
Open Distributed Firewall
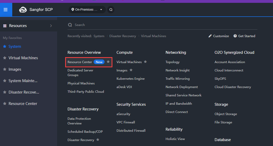click(x=131, y=131)
